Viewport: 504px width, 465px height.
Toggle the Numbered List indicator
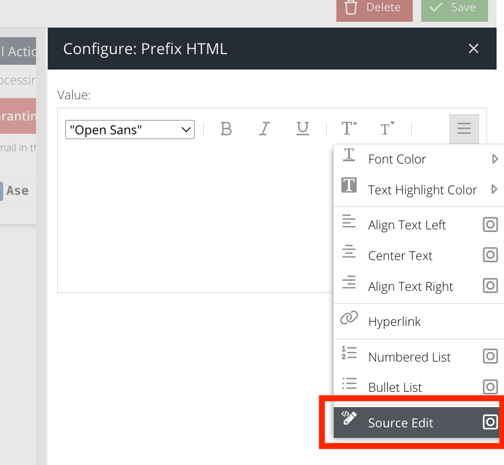pos(490,356)
